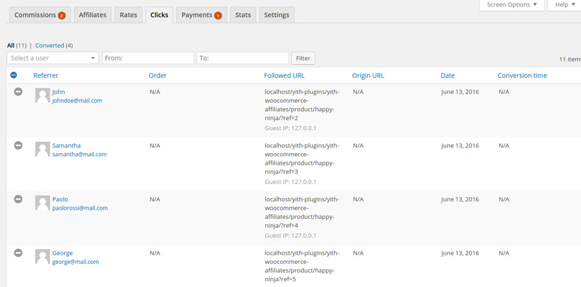
Task: Open the 'Select a user' dropdown
Action: [x=52, y=58]
